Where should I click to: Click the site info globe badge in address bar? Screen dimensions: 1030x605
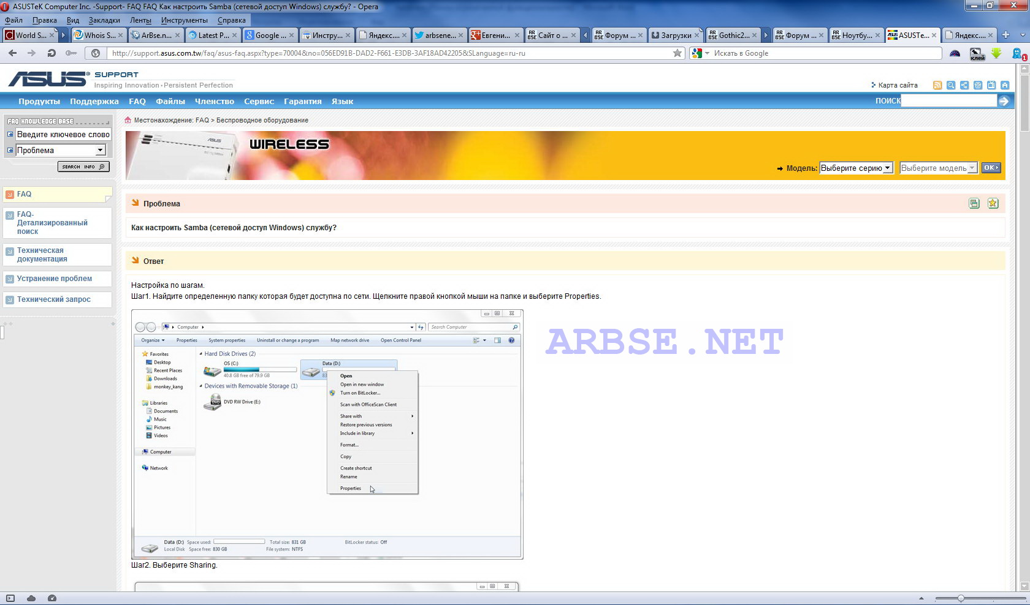click(96, 53)
